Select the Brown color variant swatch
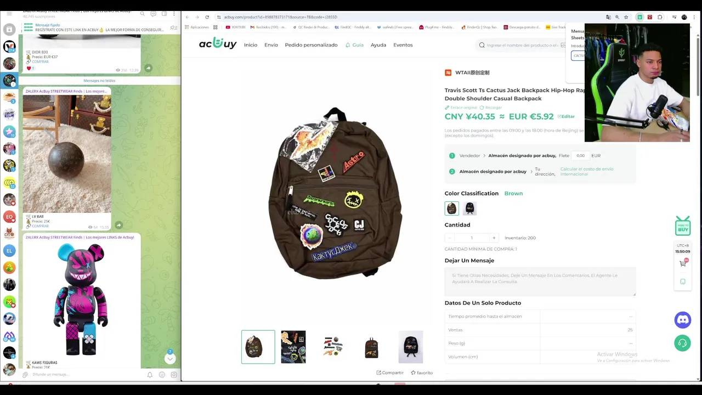The image size is (702, 395). click(x=451, y=208)
